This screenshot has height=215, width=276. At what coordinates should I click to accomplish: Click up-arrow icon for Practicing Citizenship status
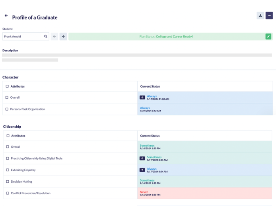pos(142,158)
